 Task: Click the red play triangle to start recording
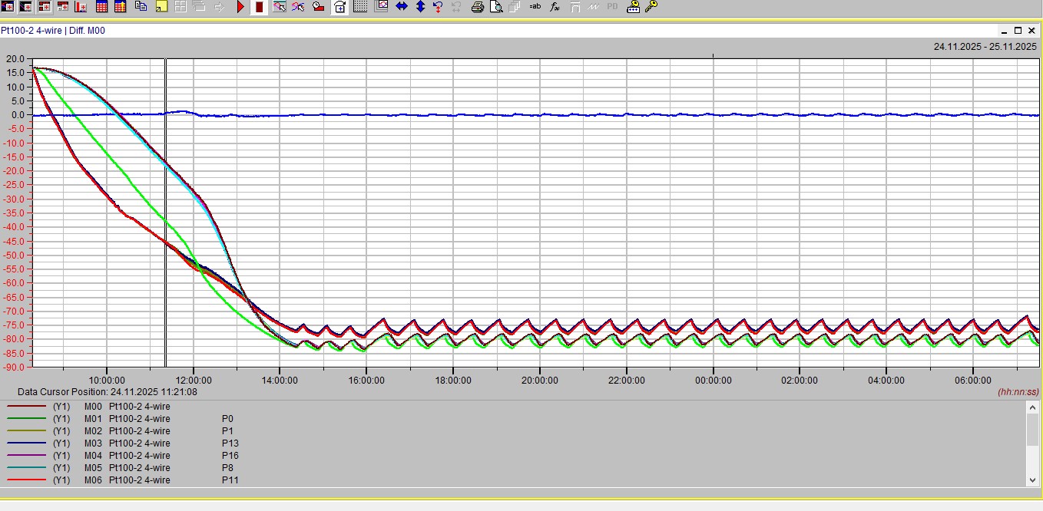tap(240, 7)
